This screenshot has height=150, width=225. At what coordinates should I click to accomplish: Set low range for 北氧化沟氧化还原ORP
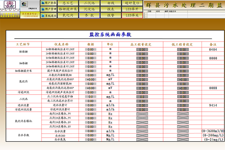pyautogui.click(x=183, y=80)
